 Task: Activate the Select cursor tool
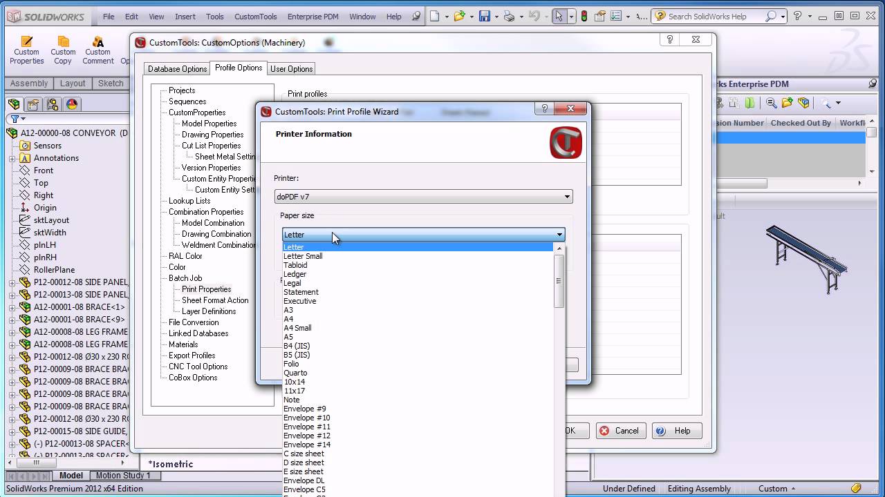559,16
